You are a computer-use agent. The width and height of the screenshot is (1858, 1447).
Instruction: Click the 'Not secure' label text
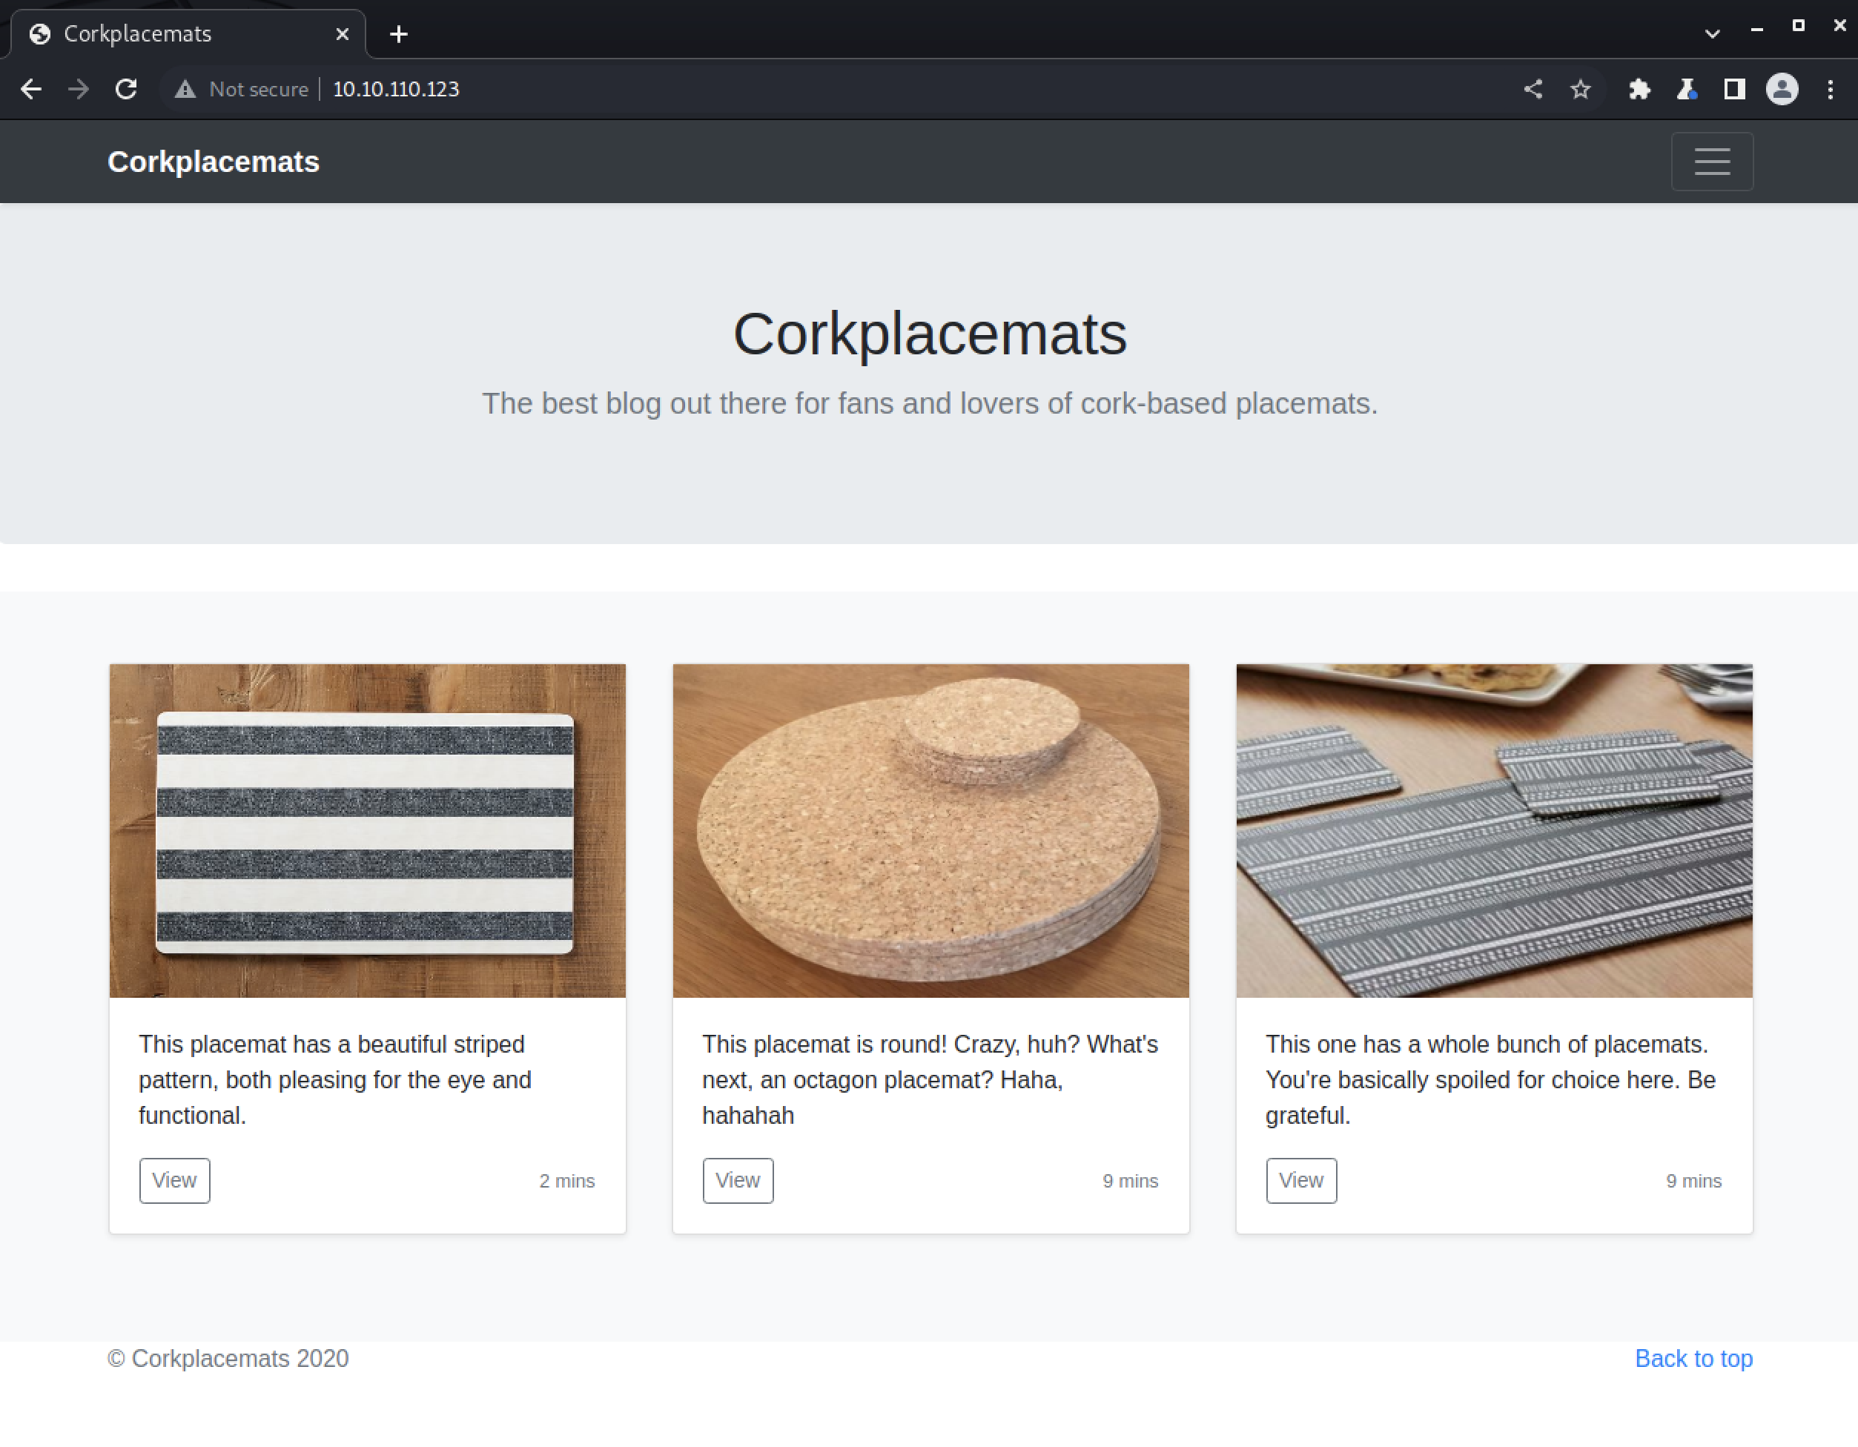pos(259,89)
